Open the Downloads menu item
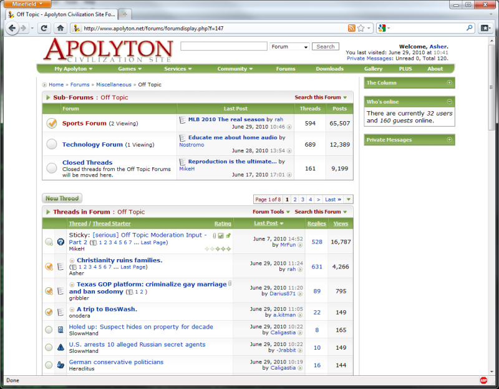 click(329, 69)
